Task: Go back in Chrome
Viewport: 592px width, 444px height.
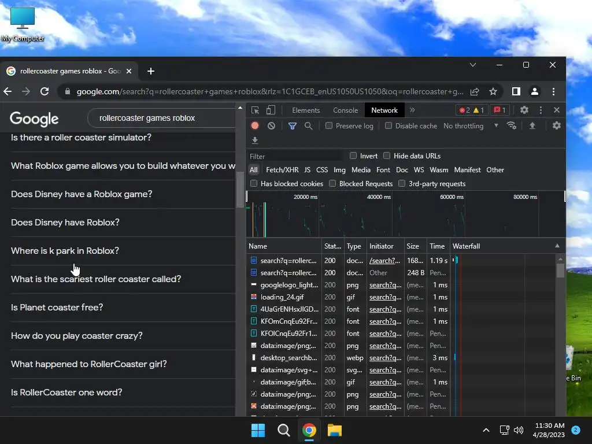Action: click(8, 91)
